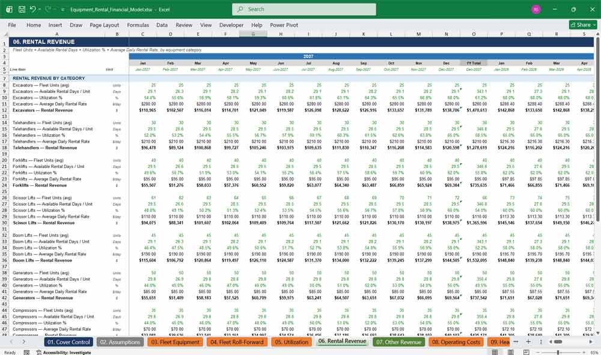Select column G header
The height and width of the screenshot is (355, 601).
pos(253,34)
